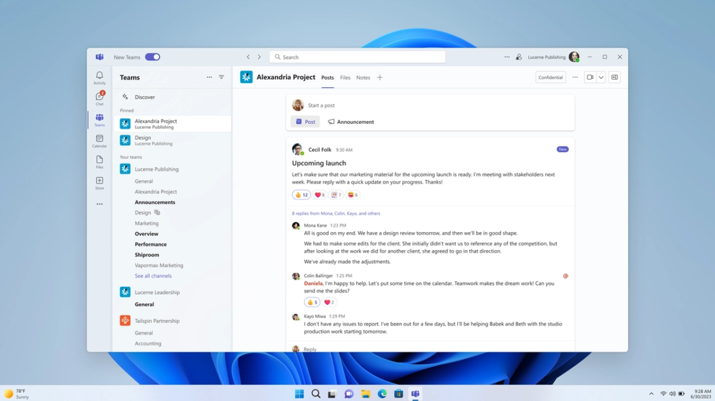The height and width of the screenshot is (401, 715).
Task: Open Windows Search from the taskbar
Action: [x=316, y=394]
